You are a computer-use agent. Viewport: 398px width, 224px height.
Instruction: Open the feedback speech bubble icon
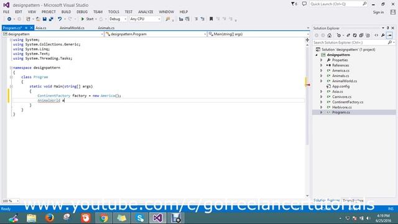tap(304, 4)
